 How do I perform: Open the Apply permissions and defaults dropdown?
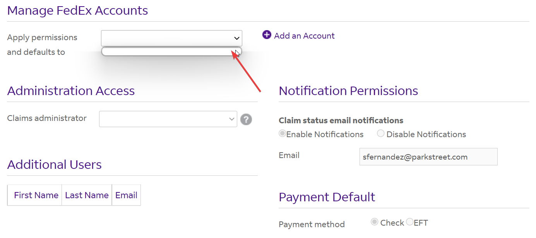tap(171, 38)
